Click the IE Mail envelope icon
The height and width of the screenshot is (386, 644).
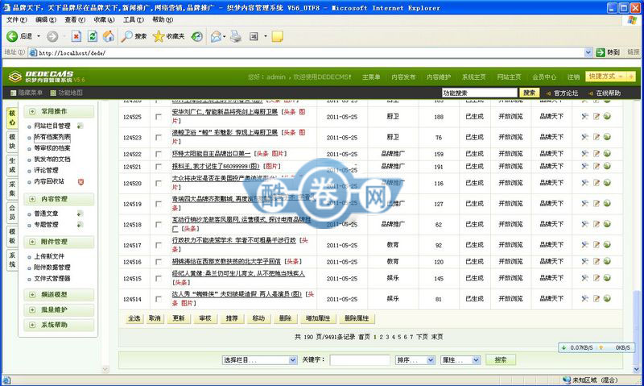[x=216, y=36]
